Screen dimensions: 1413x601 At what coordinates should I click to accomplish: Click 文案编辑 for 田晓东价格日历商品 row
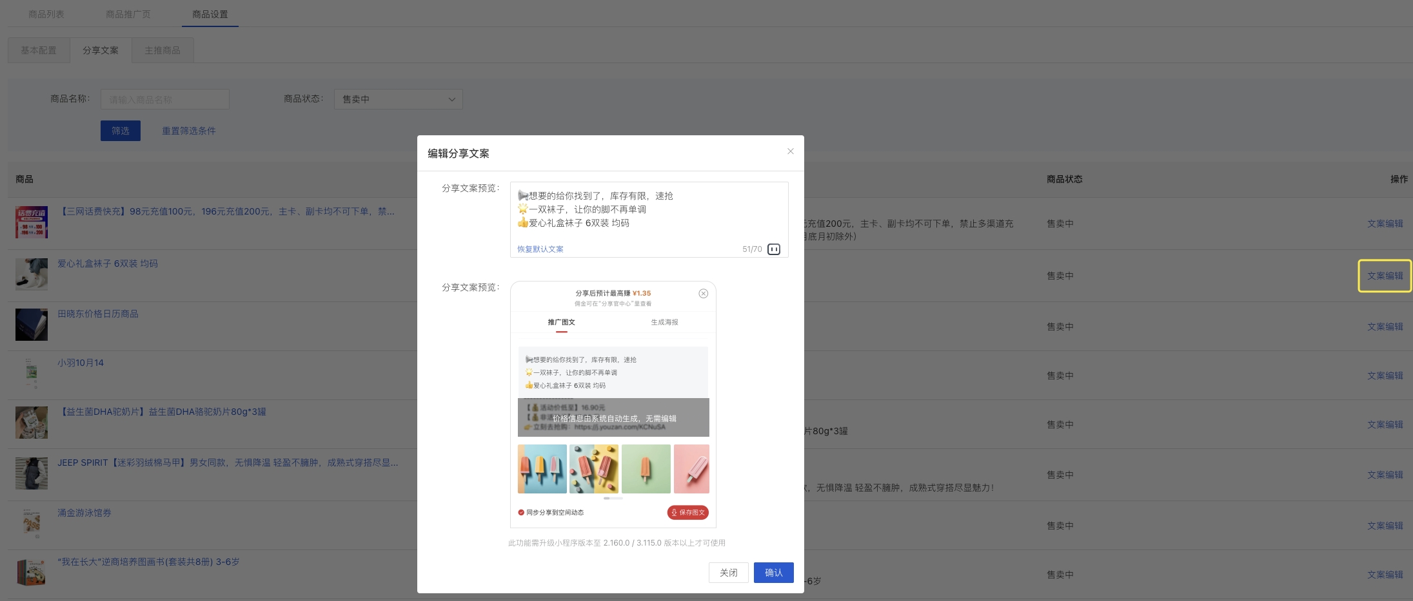click(1385, 327)
